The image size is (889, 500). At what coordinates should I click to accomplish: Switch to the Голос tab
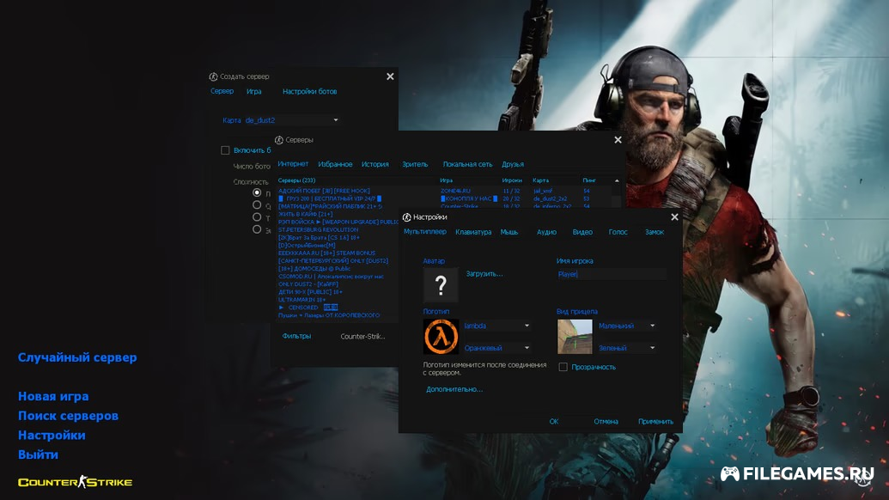(x=618, y=232)
